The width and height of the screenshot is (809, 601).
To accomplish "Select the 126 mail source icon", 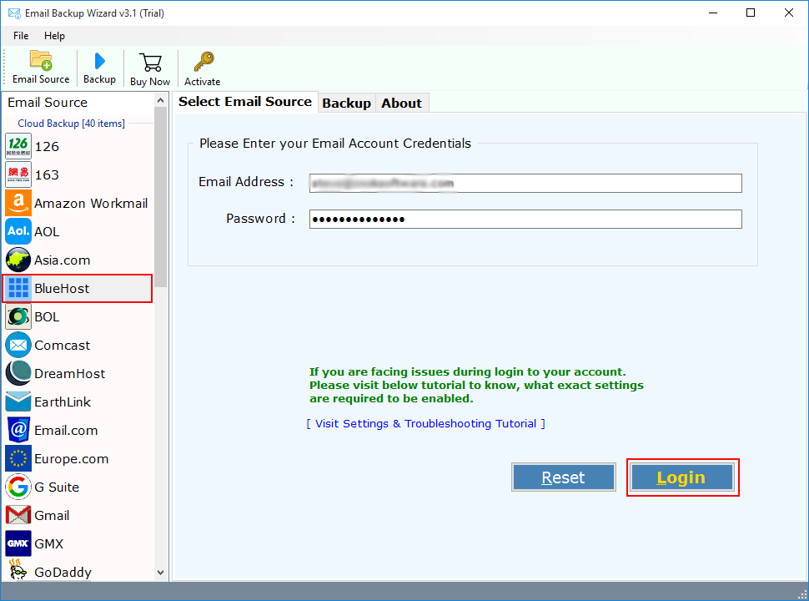I will (x=18, y=146).
